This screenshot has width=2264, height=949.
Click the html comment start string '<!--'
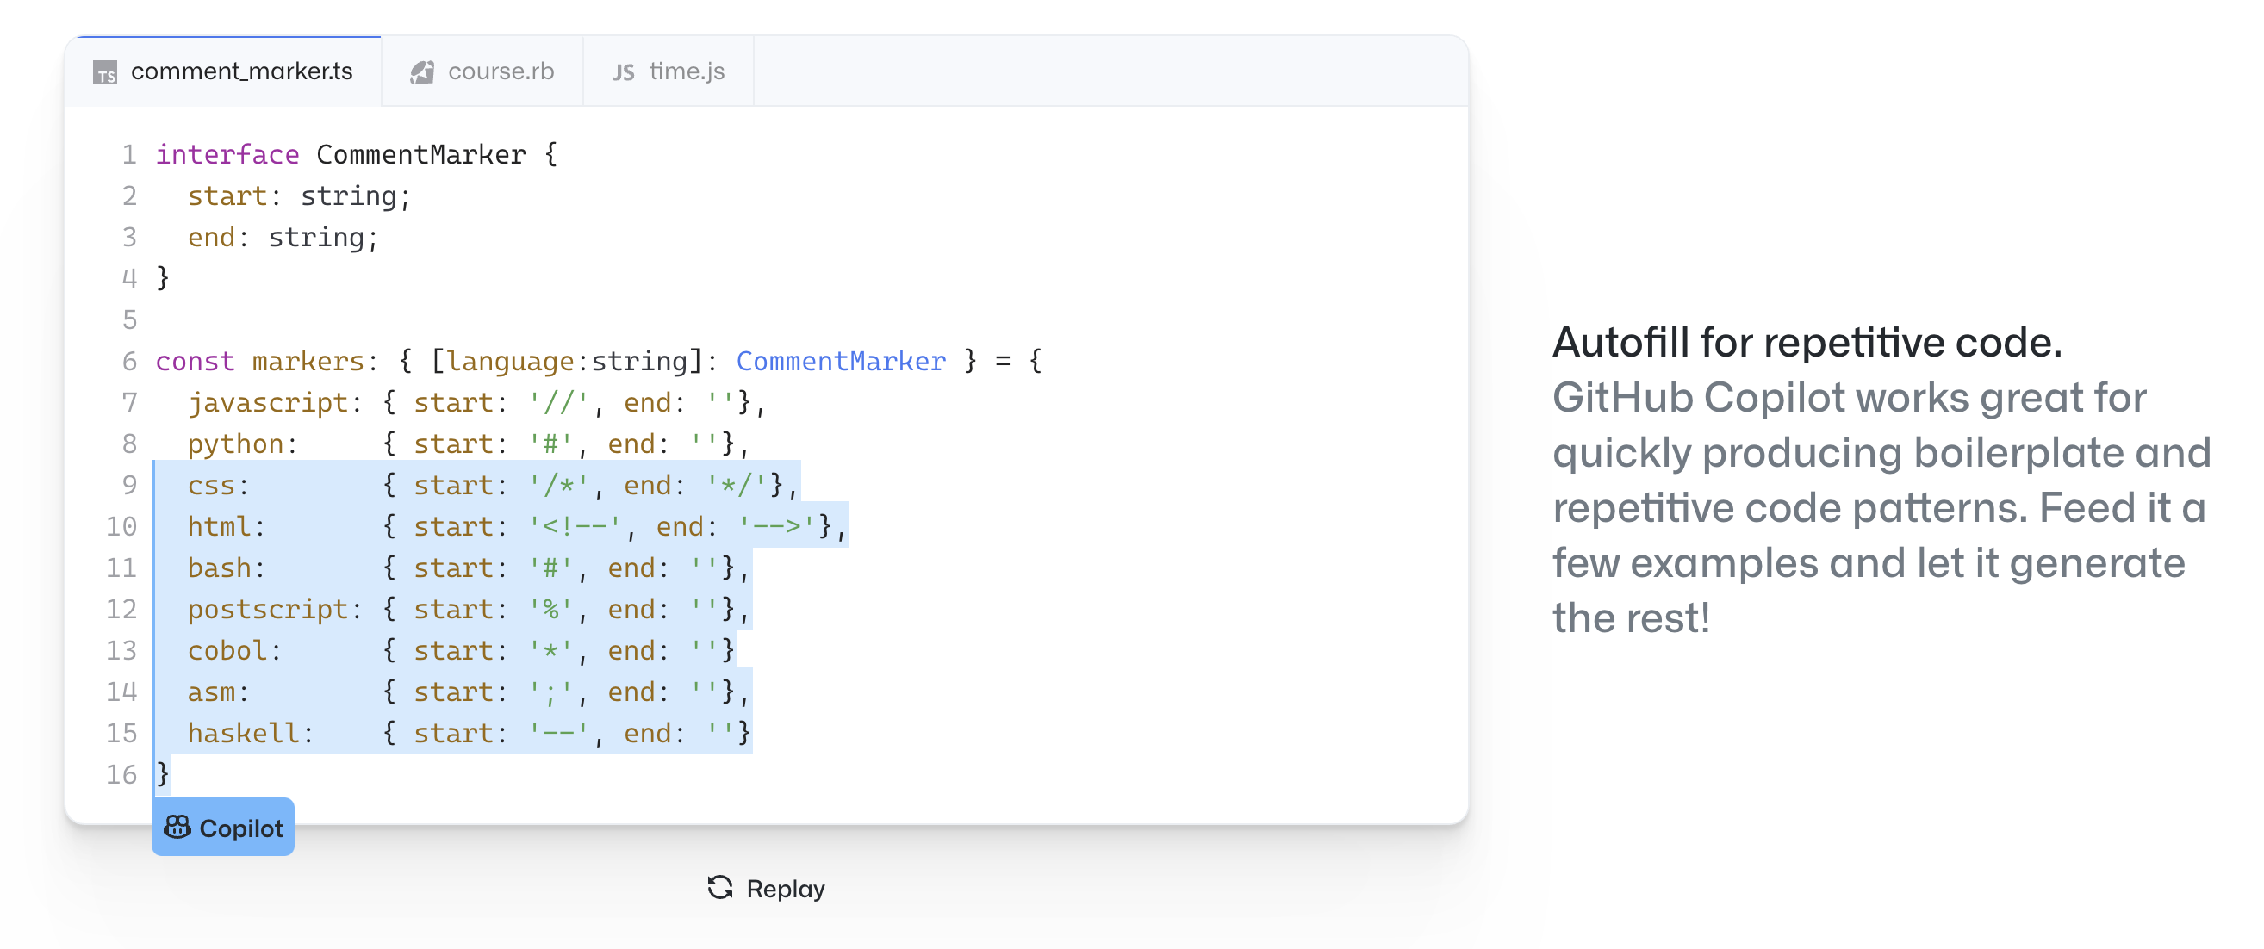click(x=575, y=526)
